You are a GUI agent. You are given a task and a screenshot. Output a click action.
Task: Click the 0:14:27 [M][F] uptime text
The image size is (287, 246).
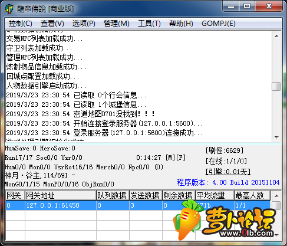(161, 158)
